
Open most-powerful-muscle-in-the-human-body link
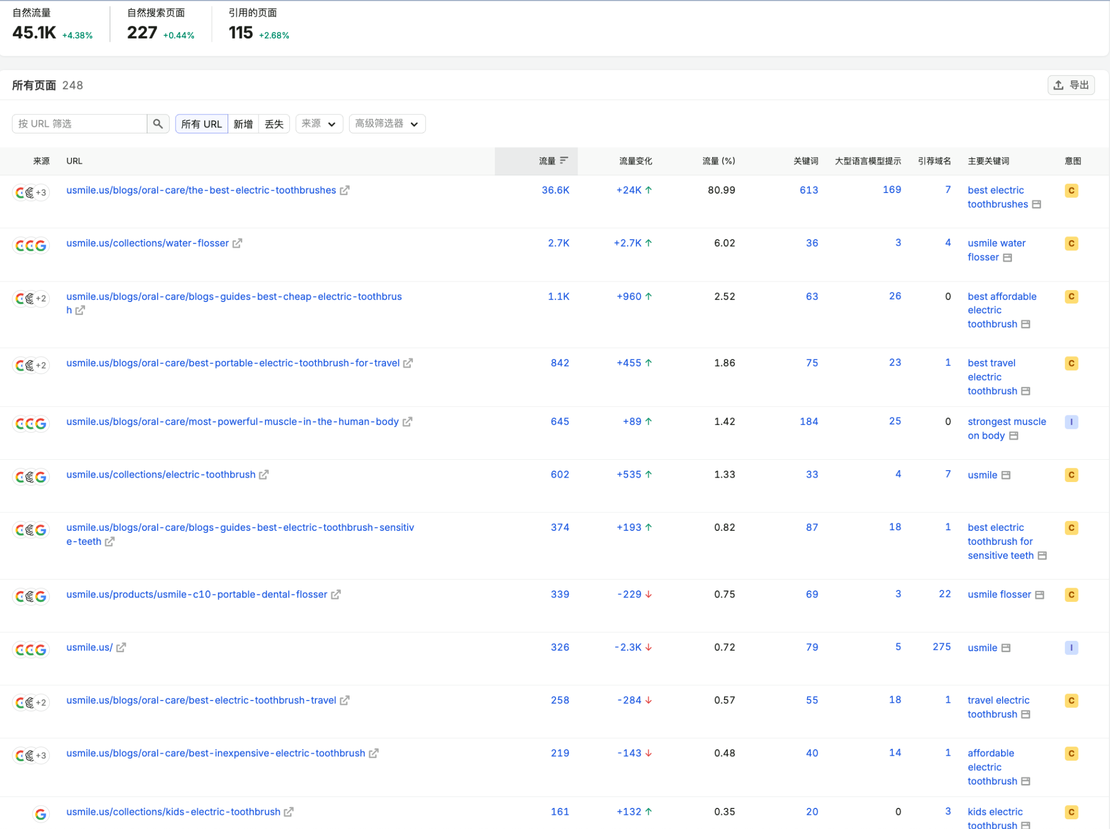pyautogui.click(x=232, y=422)
